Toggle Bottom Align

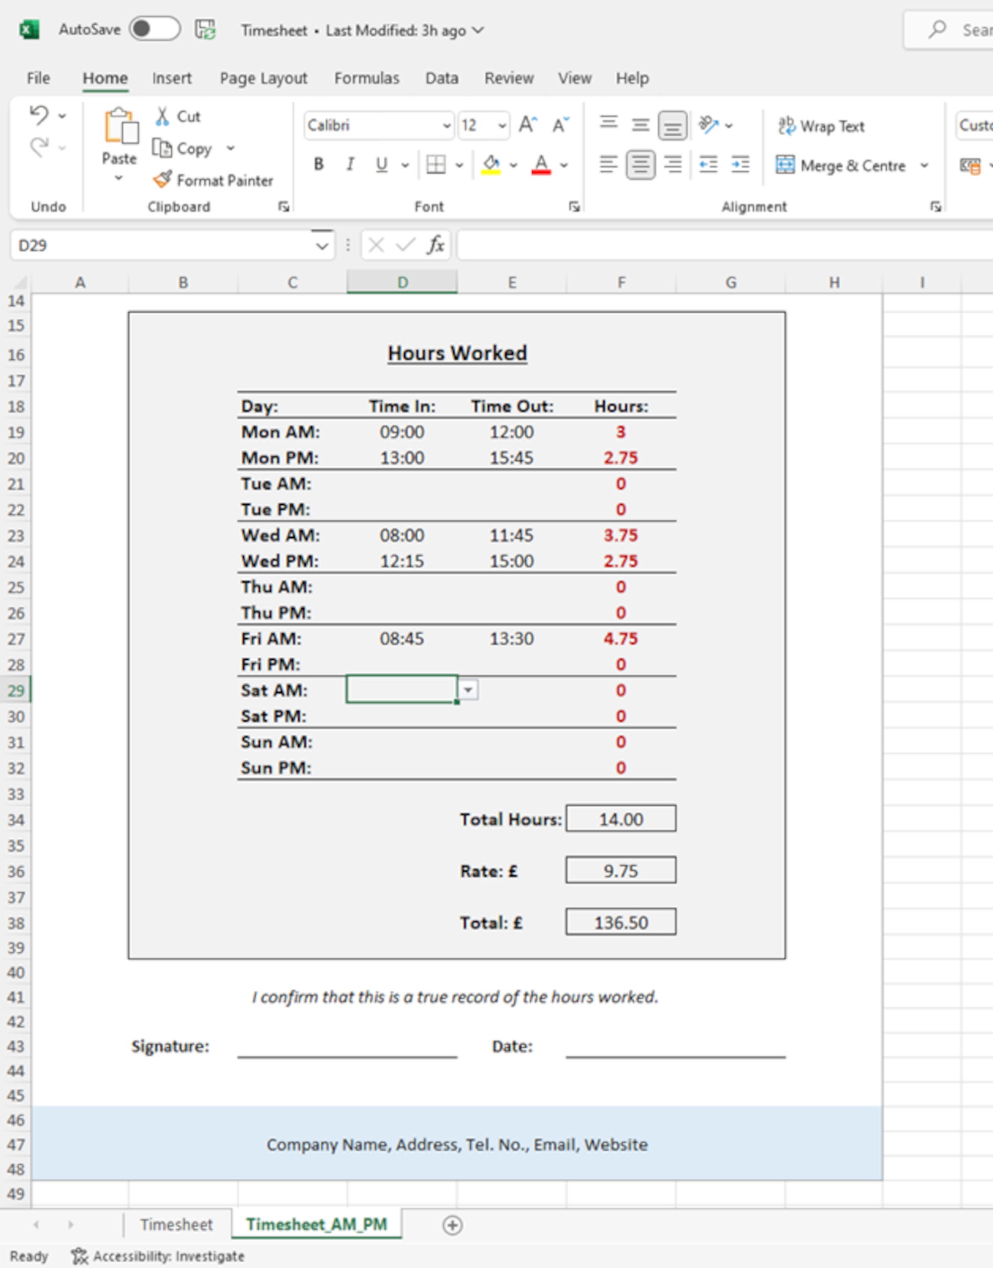tap(673, 126)
